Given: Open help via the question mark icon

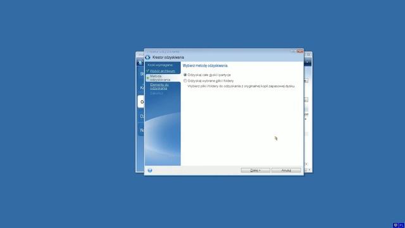Looking at the screenshot, I should pos(150,170).
